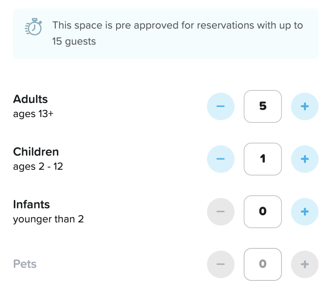Click the "younger than 2" description

[x=48, y=219]
